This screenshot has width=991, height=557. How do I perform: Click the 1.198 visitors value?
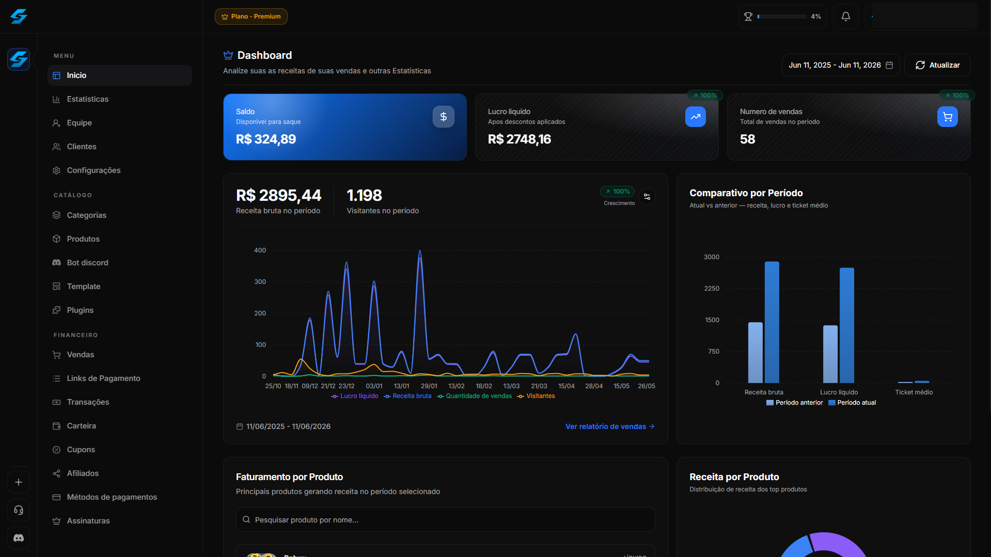[364, 196]
